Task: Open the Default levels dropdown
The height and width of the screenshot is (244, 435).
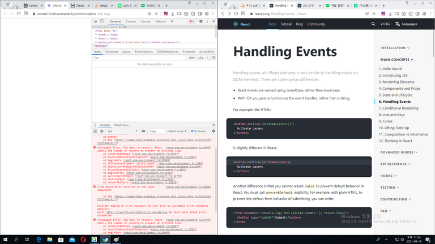Action: [177, 131]
